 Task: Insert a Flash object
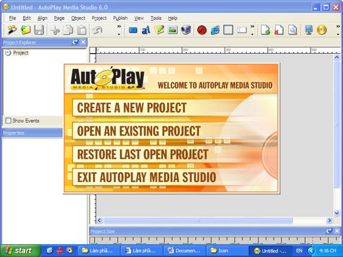[x=201, y=30]
